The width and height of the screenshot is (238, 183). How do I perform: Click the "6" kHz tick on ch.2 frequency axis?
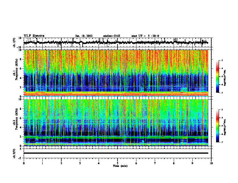21,118
